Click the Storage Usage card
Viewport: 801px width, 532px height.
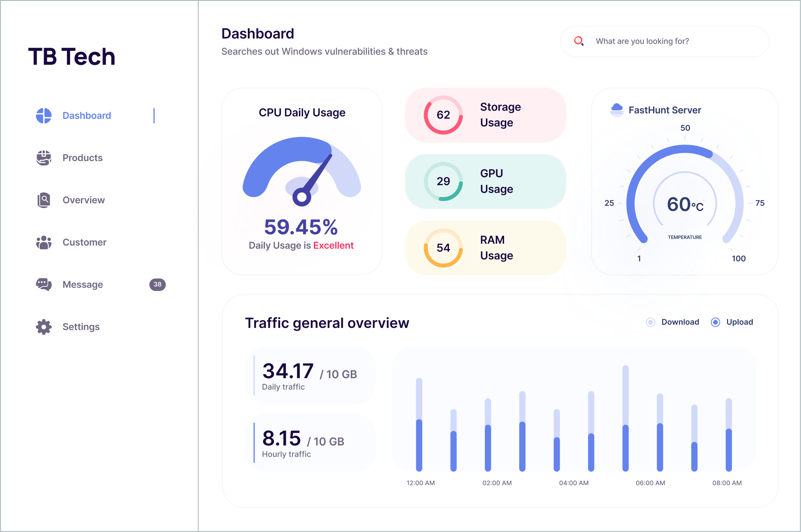pyautogui.click(x=485, y=115)
